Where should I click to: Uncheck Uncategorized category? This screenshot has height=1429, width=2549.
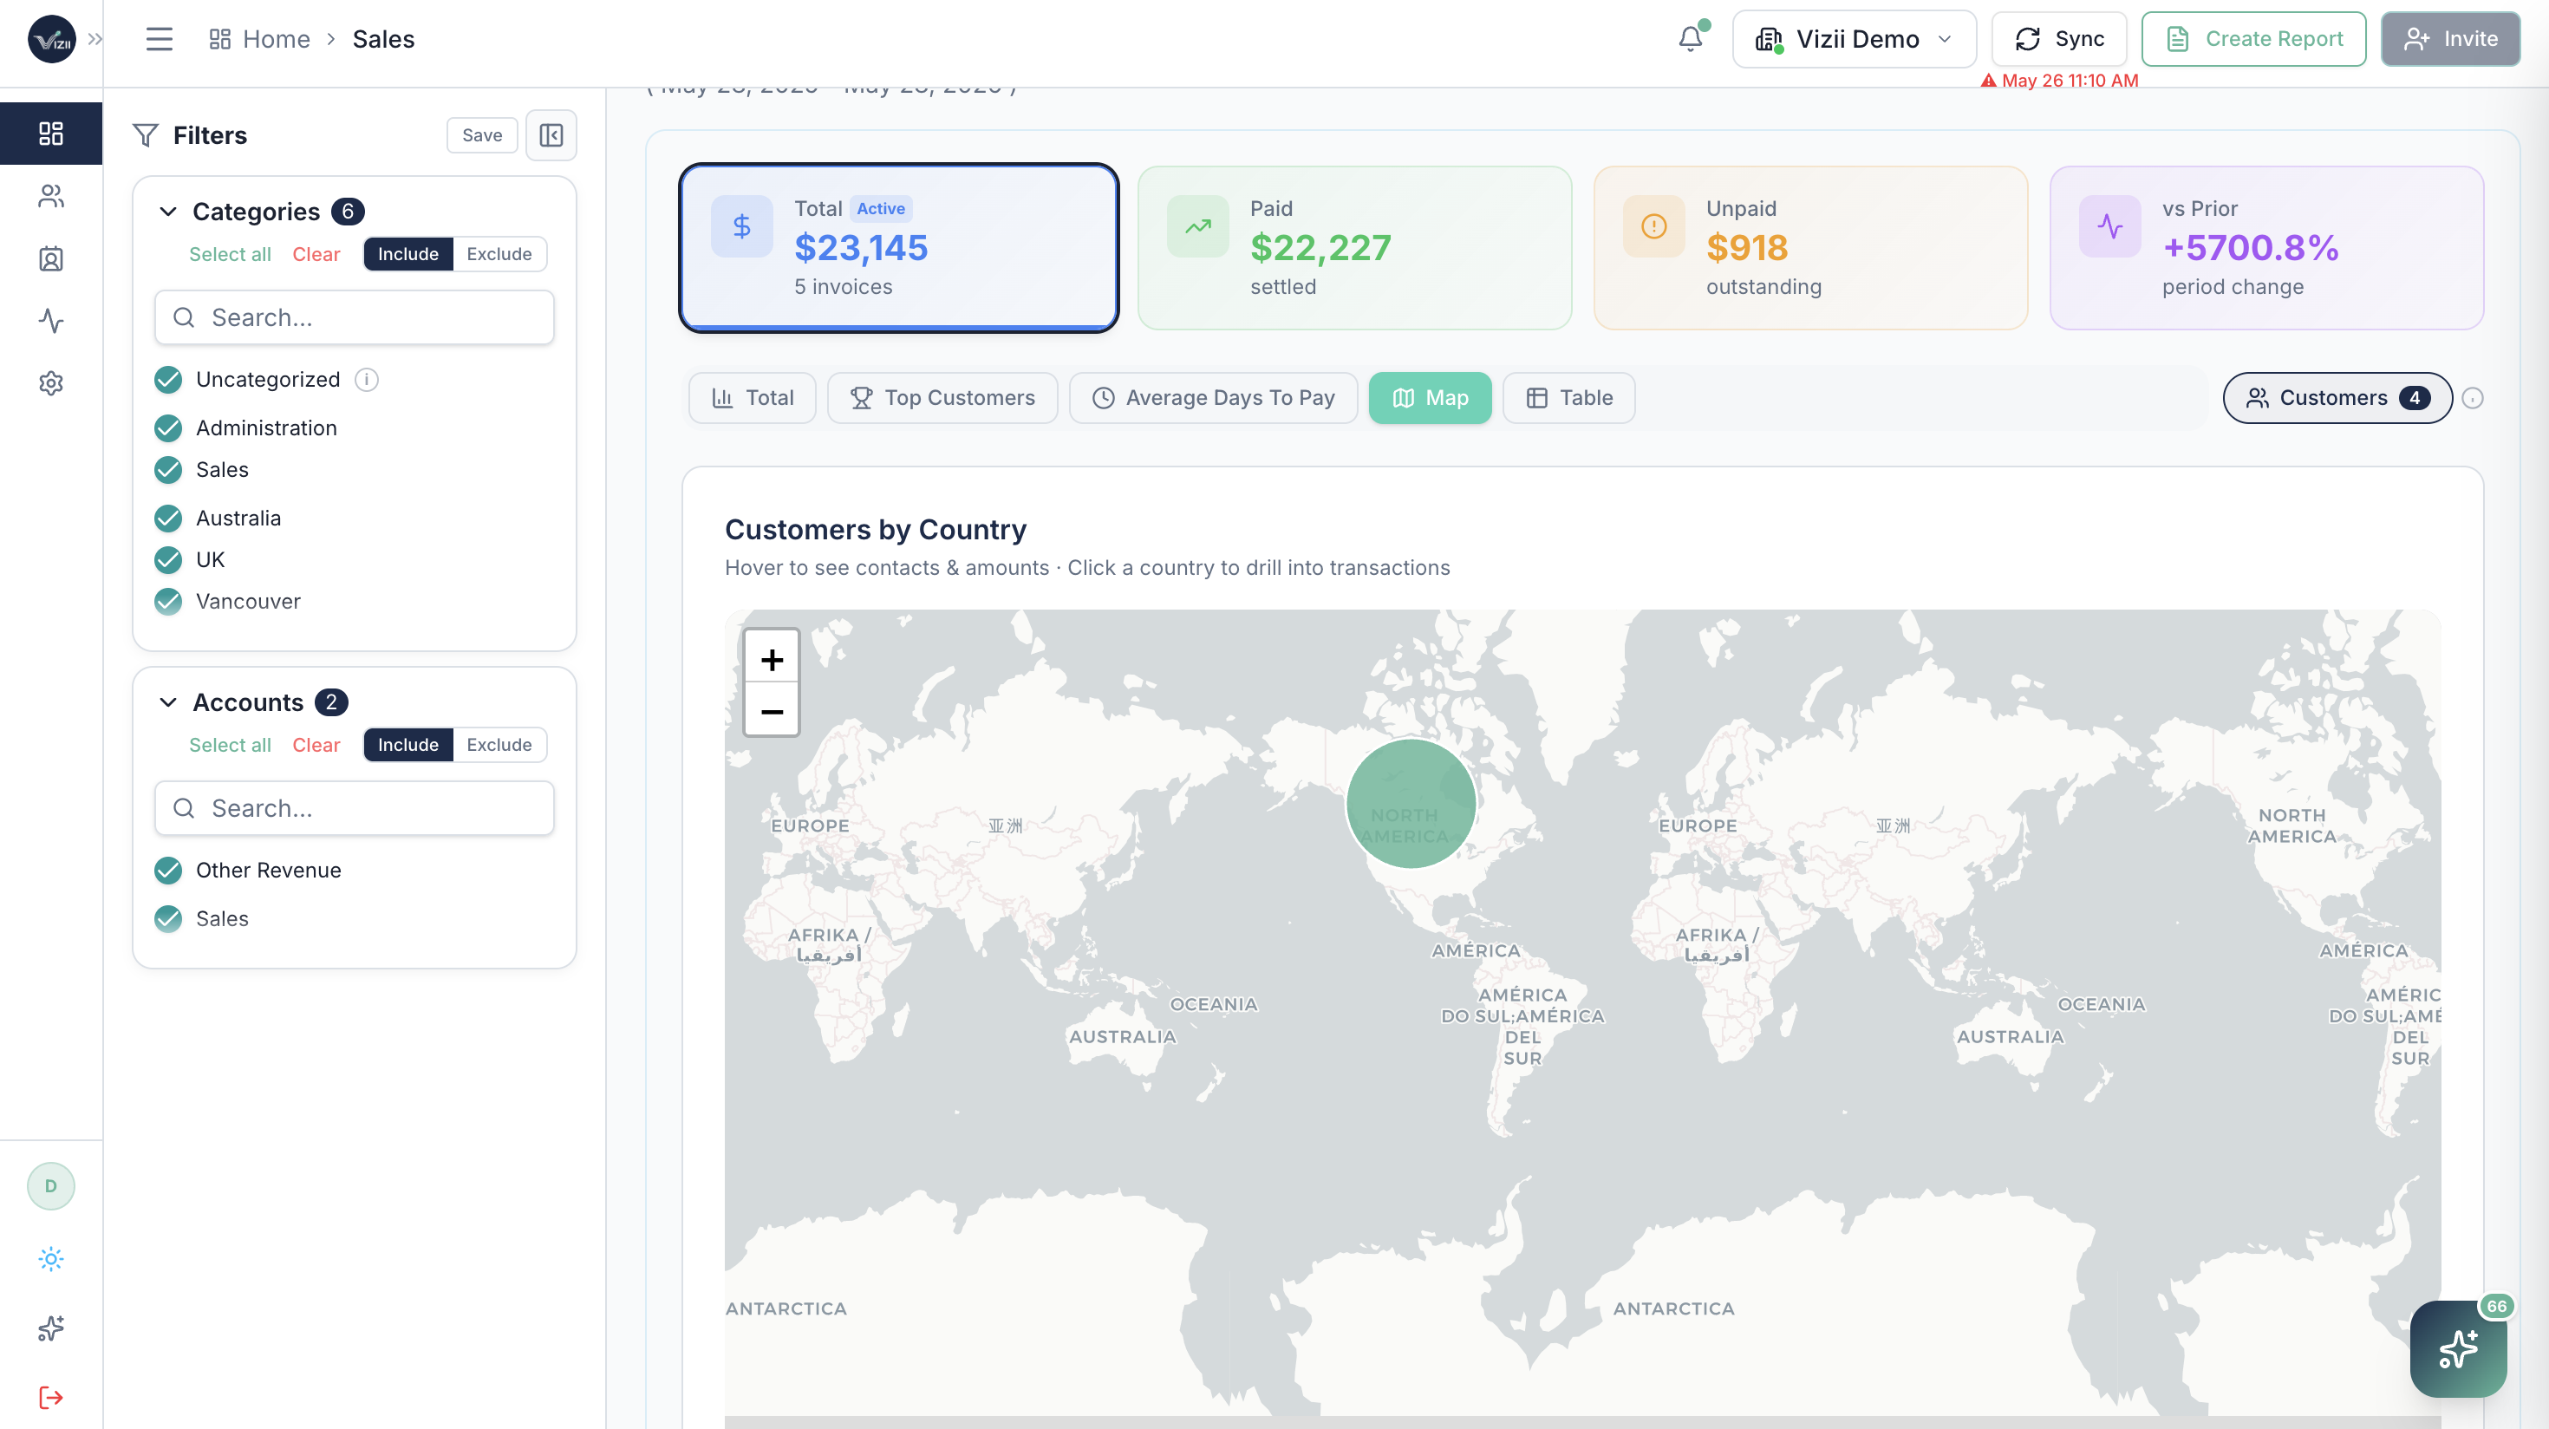[168, 380]
